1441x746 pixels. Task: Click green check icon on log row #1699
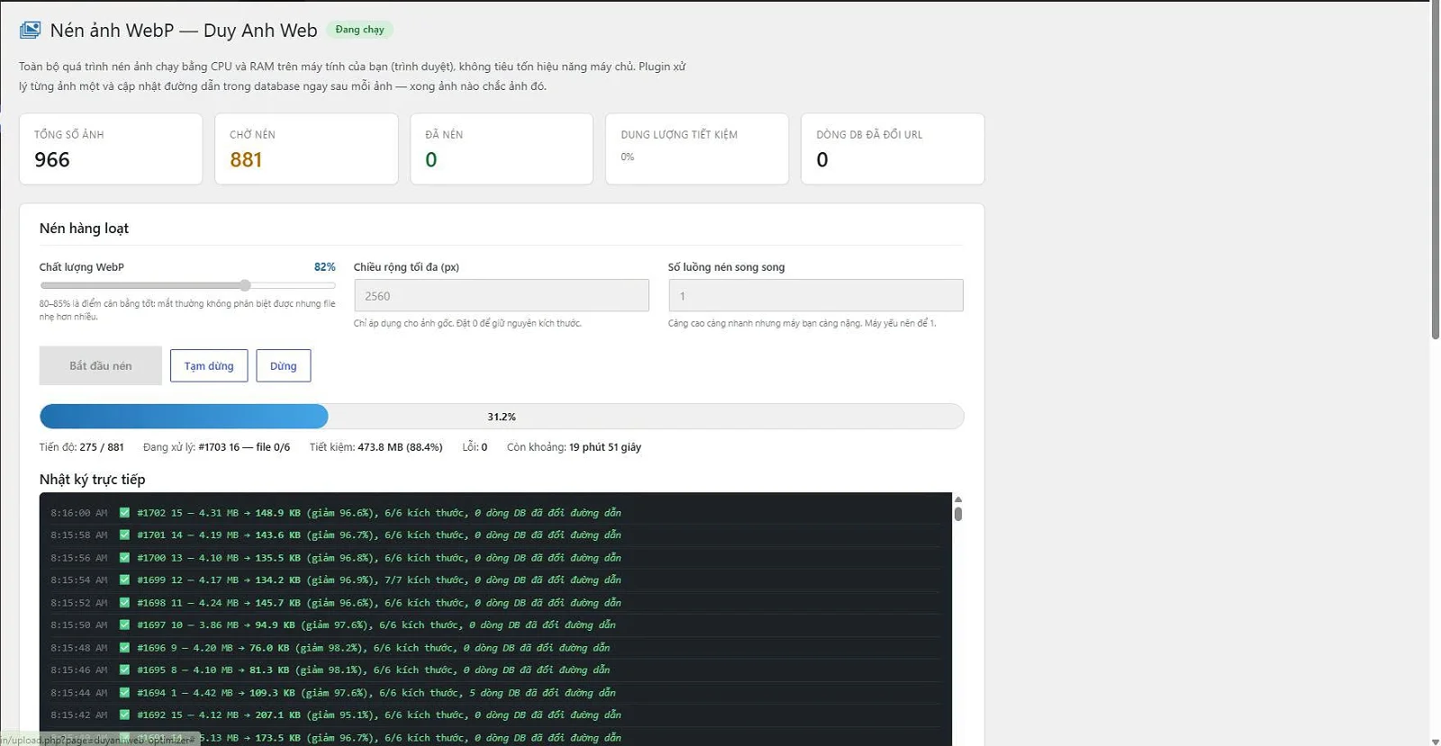[x=125, y=580]
